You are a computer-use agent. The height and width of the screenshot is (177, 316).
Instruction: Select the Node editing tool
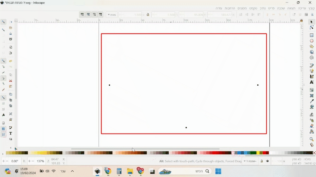312,27
